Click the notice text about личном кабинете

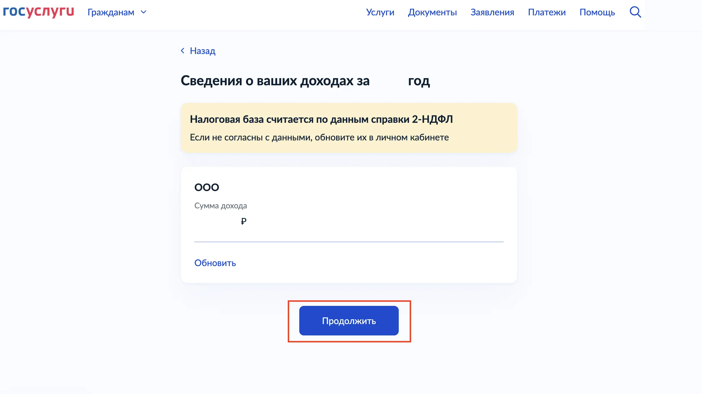319,137
